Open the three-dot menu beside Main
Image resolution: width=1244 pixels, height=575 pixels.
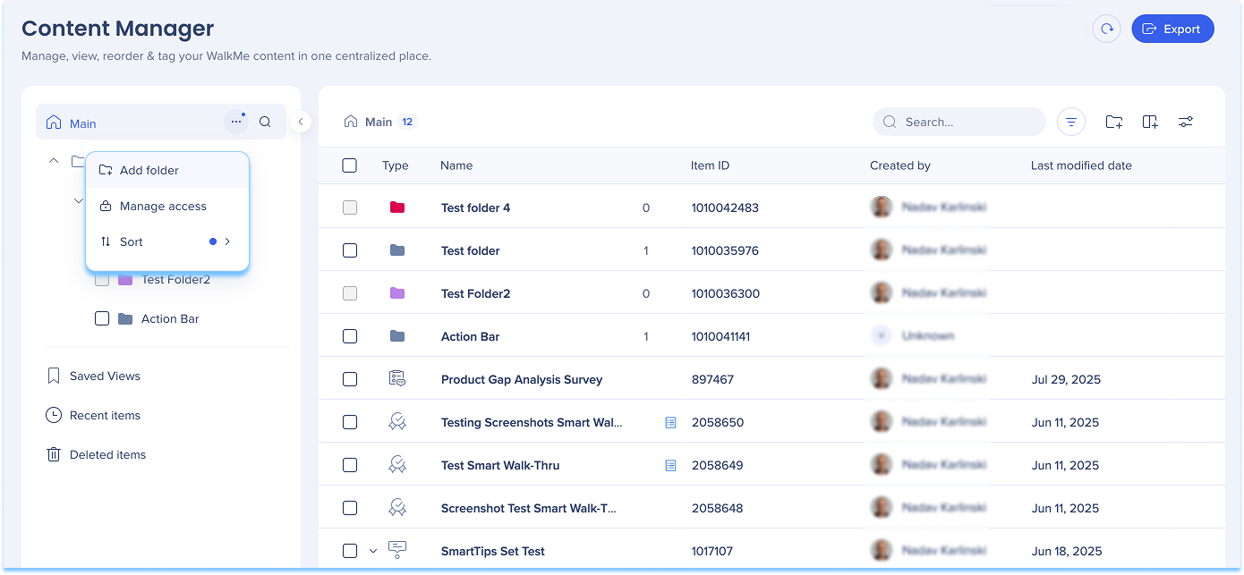pos(235,122)
